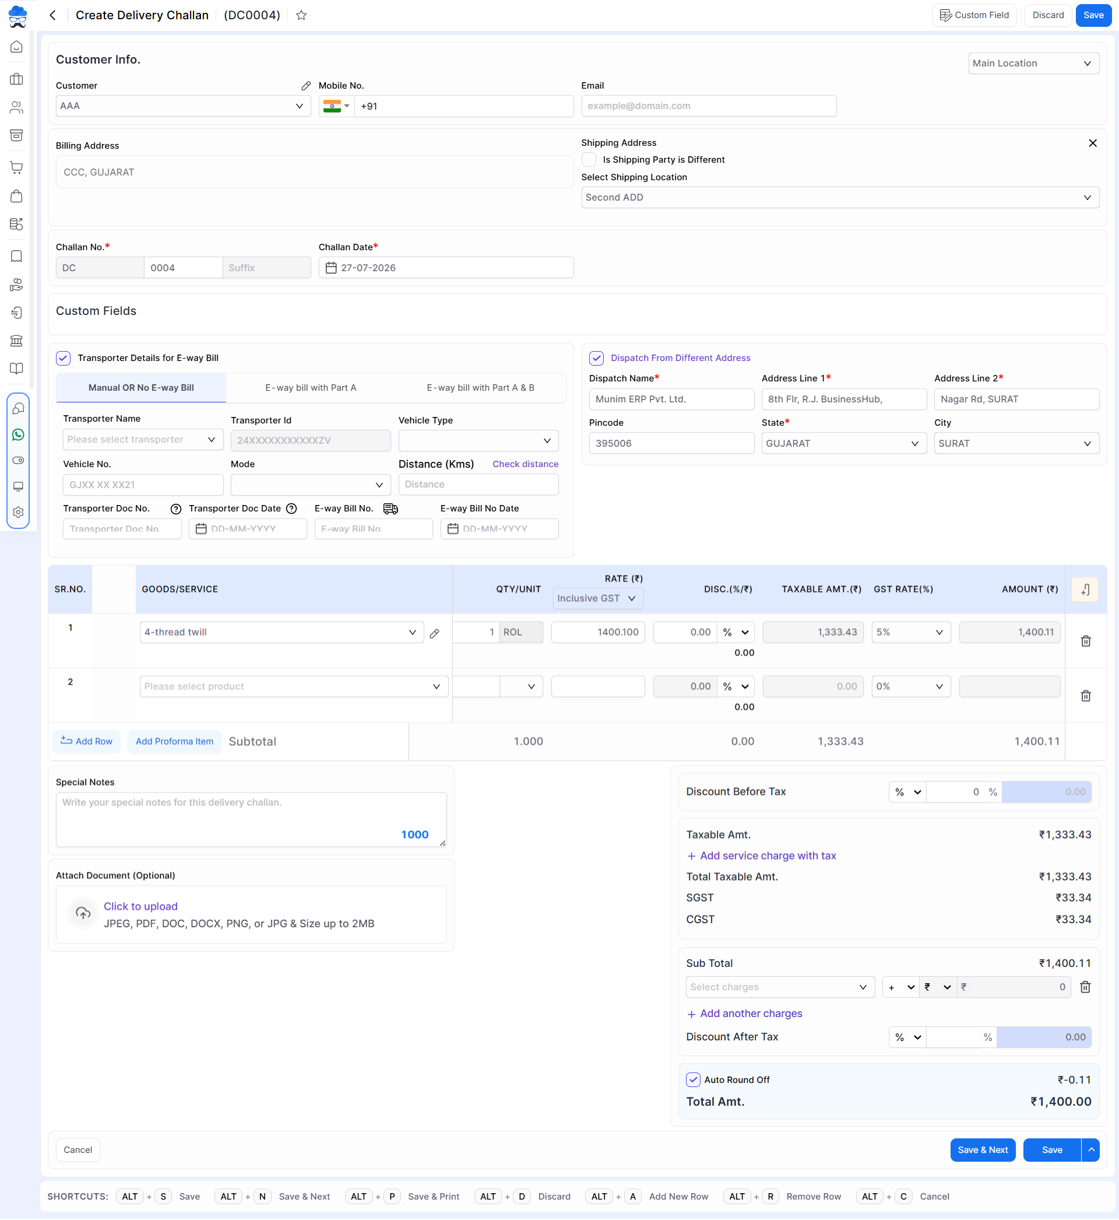The width and height of the screenshot is (1119, 1220).
Task: Switch to the E-way bill with Part A tab
Action: (311, 388)
